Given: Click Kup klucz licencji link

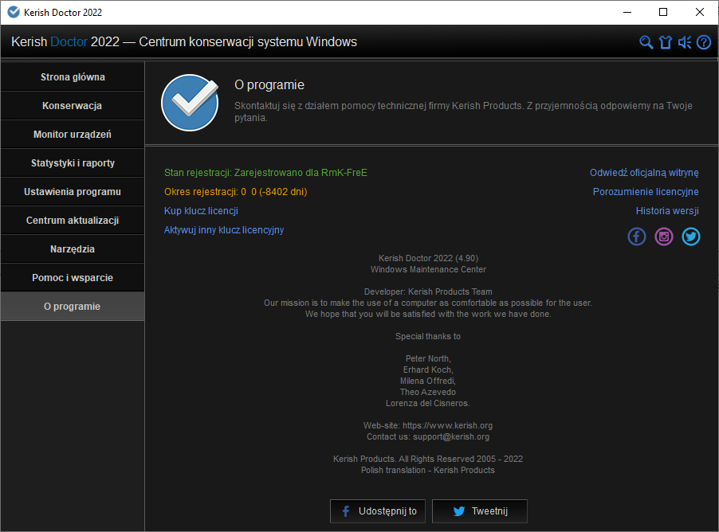Looking at the screenshot, I should 201,211.
